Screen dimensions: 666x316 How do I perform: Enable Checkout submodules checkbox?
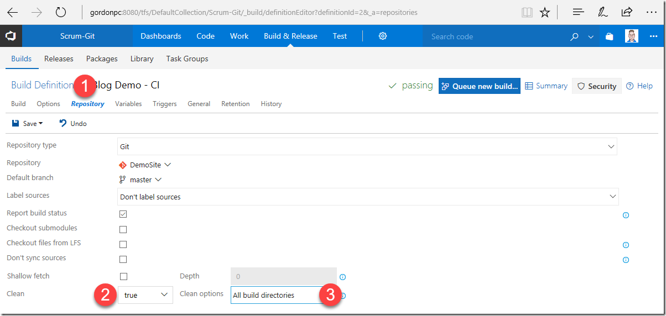[x=123, y=229]
